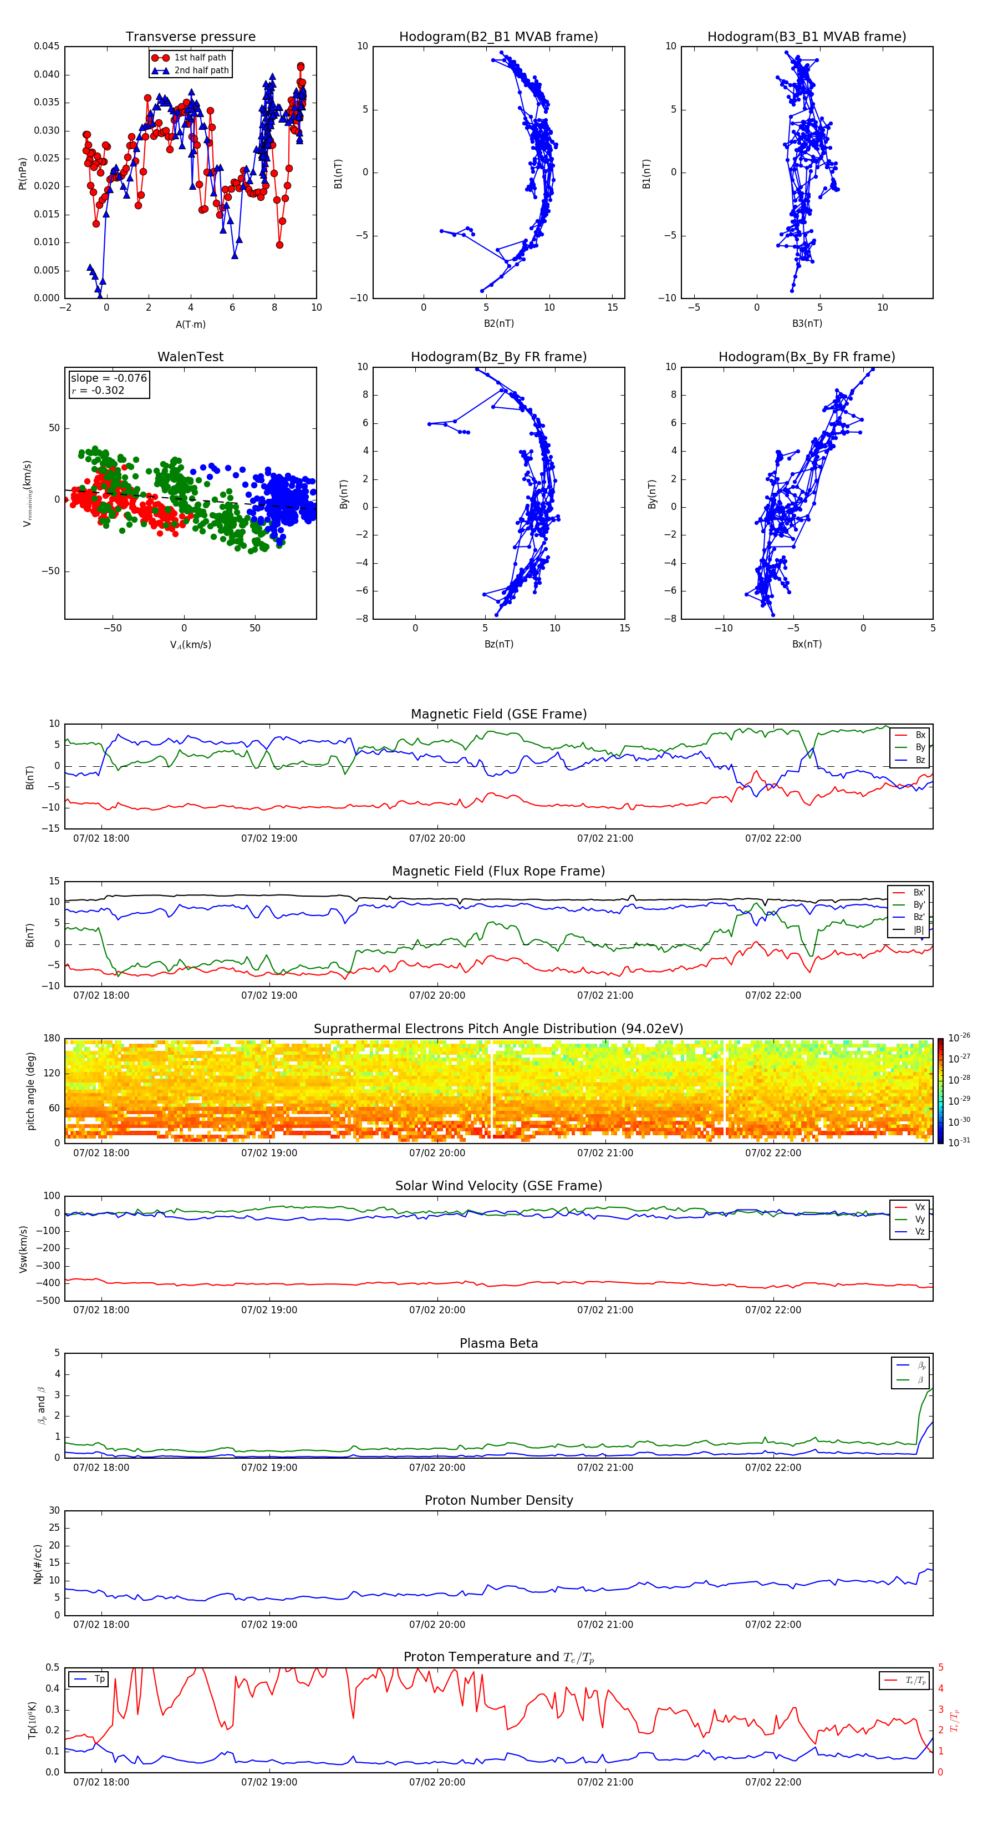Click the 'Hodogram(Bz_By FR frame)' title
998x1831 pixels.
tap(498, 357)
